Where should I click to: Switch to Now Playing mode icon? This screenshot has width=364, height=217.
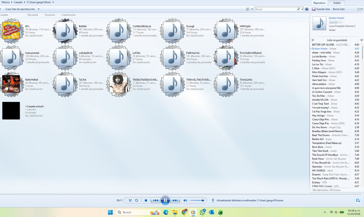(x=358, y=200)
